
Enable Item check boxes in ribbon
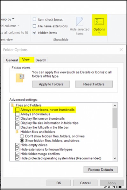coord(34,19)
